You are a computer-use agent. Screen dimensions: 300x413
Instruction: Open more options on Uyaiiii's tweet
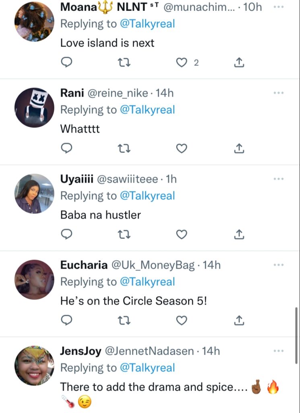pyautogui.click(x=278, y=179)
